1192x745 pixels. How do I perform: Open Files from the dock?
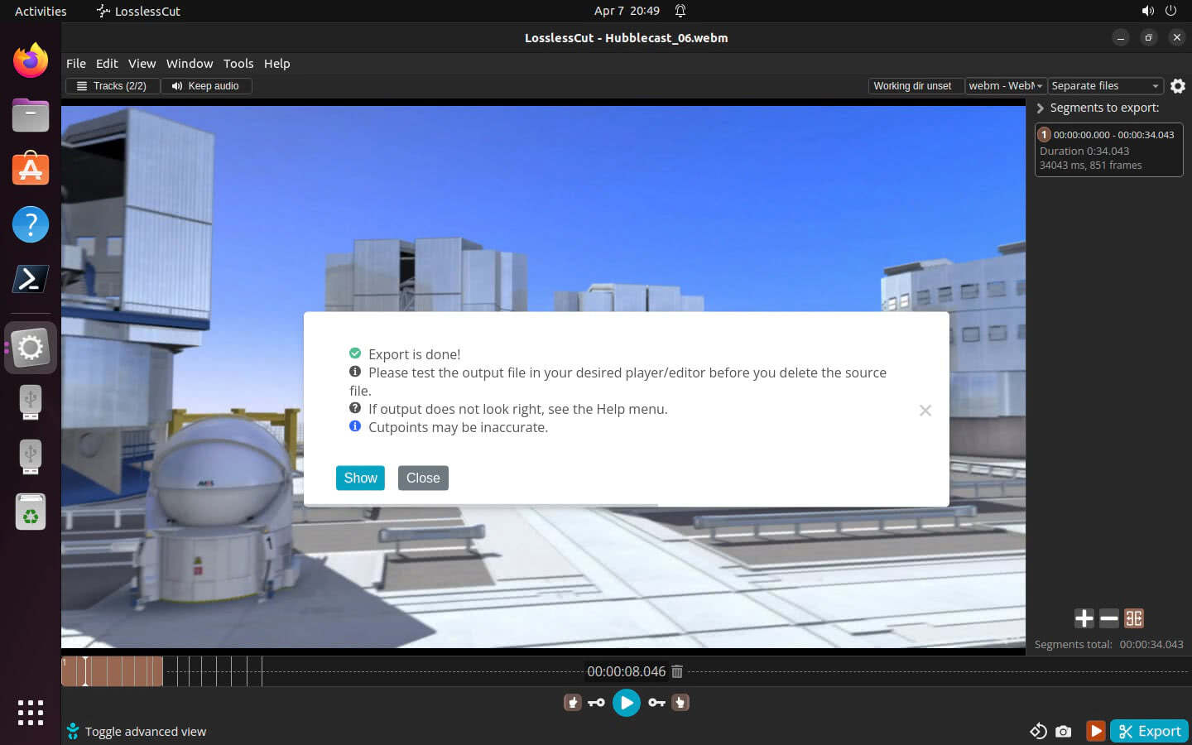[x=31, y=115]
